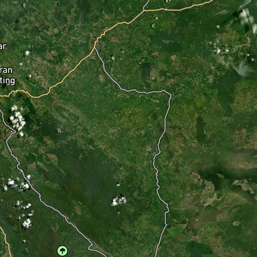The height and width of the screenshot is (257, 257).
Task: Click the yellow road in the bottom left corner
Action: click(x=5, y=242)
